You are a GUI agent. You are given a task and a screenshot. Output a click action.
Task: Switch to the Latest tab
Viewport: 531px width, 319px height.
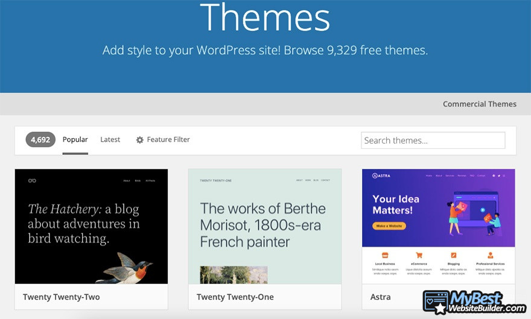coord(110,139)
